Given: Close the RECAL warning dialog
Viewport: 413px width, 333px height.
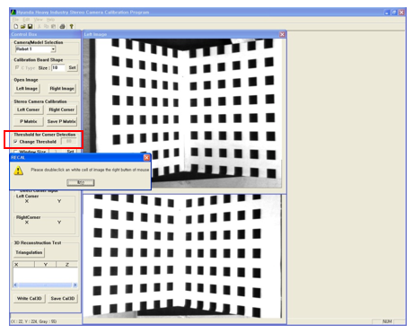Looking at the screenshot, I should [146, 157].
